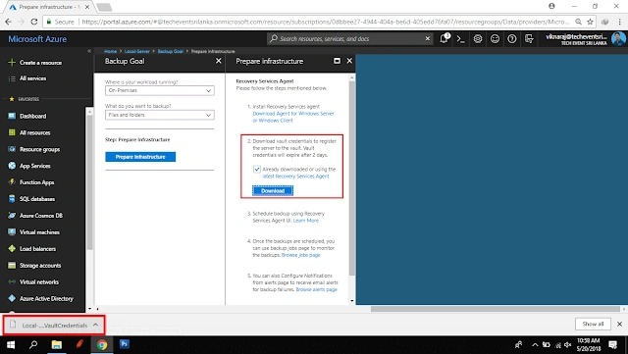
Task: Click the Prepare infrastructure blade vertical scrollbar
Action: (x=352, y=178)
